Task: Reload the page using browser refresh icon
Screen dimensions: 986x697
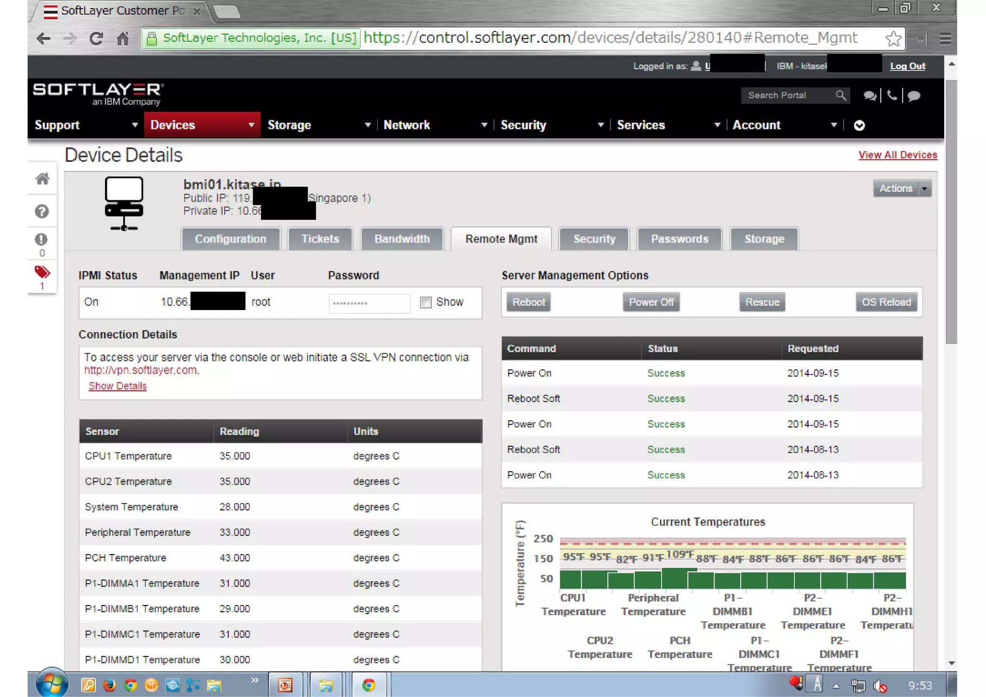Action: [x=96, y=39]
